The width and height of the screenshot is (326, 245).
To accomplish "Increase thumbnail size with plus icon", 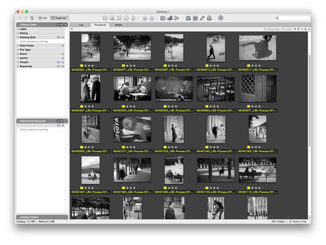I will [x=306, y=29].
